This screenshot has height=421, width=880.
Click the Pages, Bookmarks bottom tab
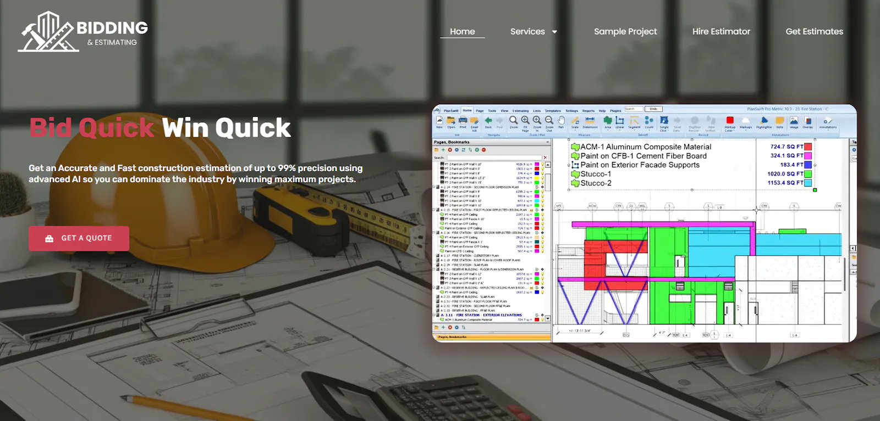click(x=492, y=337)
